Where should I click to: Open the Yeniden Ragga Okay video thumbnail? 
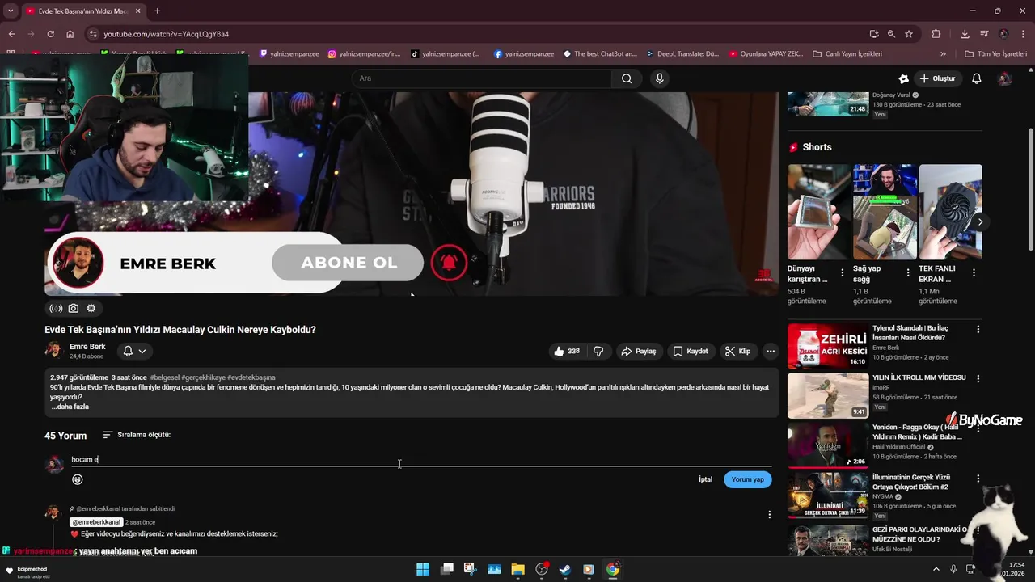click(828, 445)
